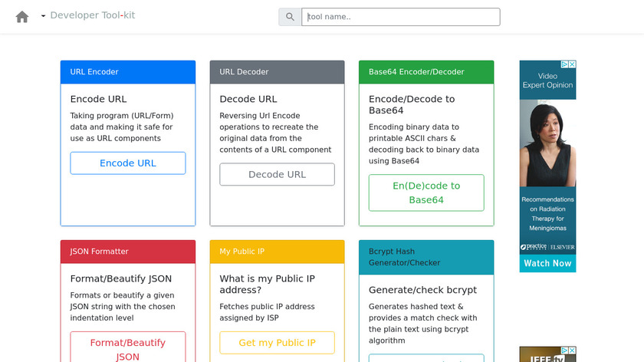Click the magnifier search icon
This screenshot has width=644, height=362.
[290, 17]
